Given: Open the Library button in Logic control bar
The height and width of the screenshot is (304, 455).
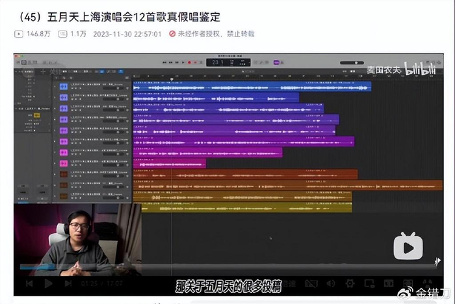Looking at the screenshot, I should point(18,62).
